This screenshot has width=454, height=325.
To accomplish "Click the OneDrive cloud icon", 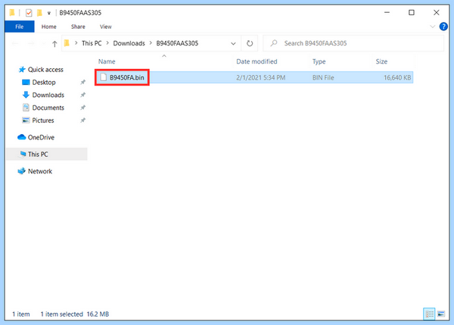I will pyautogui.click(x=22, y=137).
